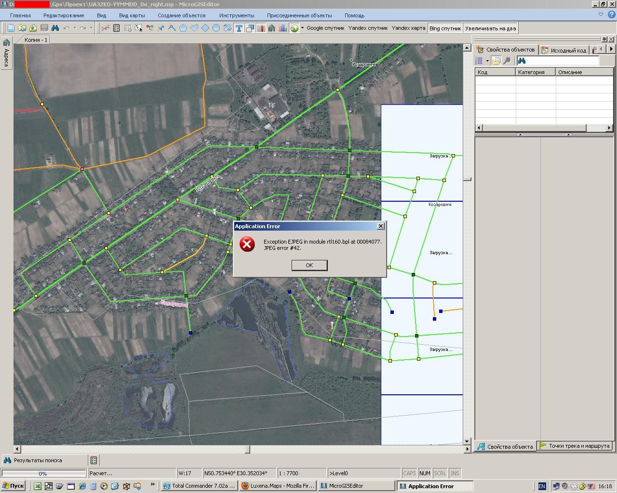Screen dimensions: 617x493
Task: Click the Google спутник button
Action: 325,28
